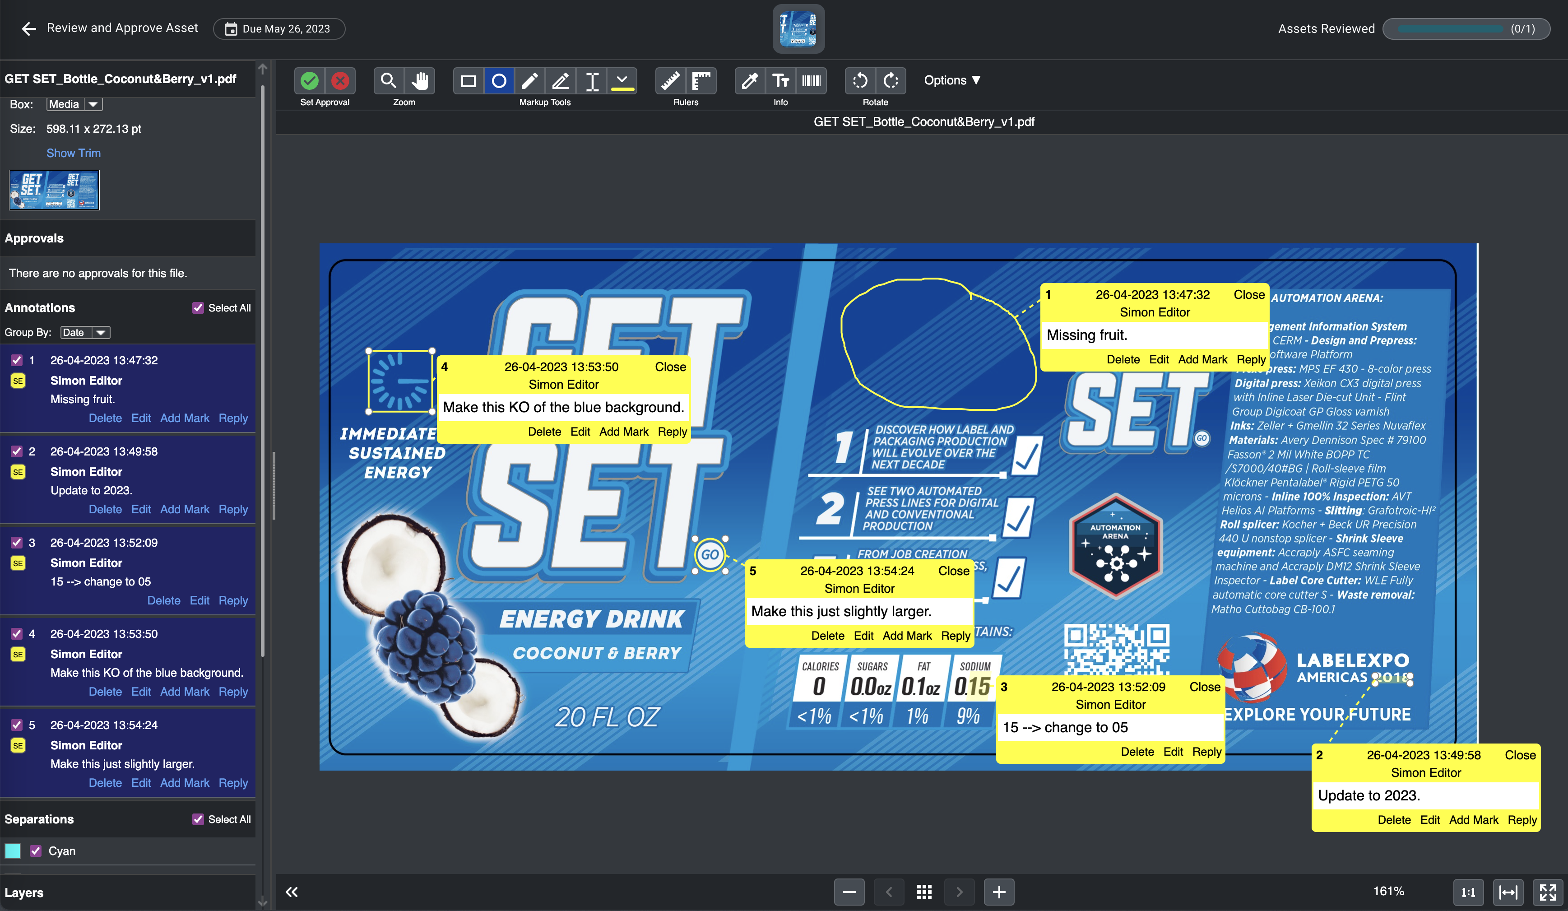
Task: Click the Cyan color swatch
Action: [13, 851]
